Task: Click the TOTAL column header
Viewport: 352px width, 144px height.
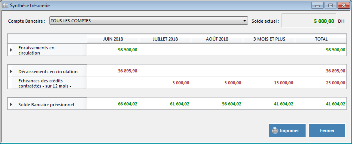Action: click(x=321, y=39)
